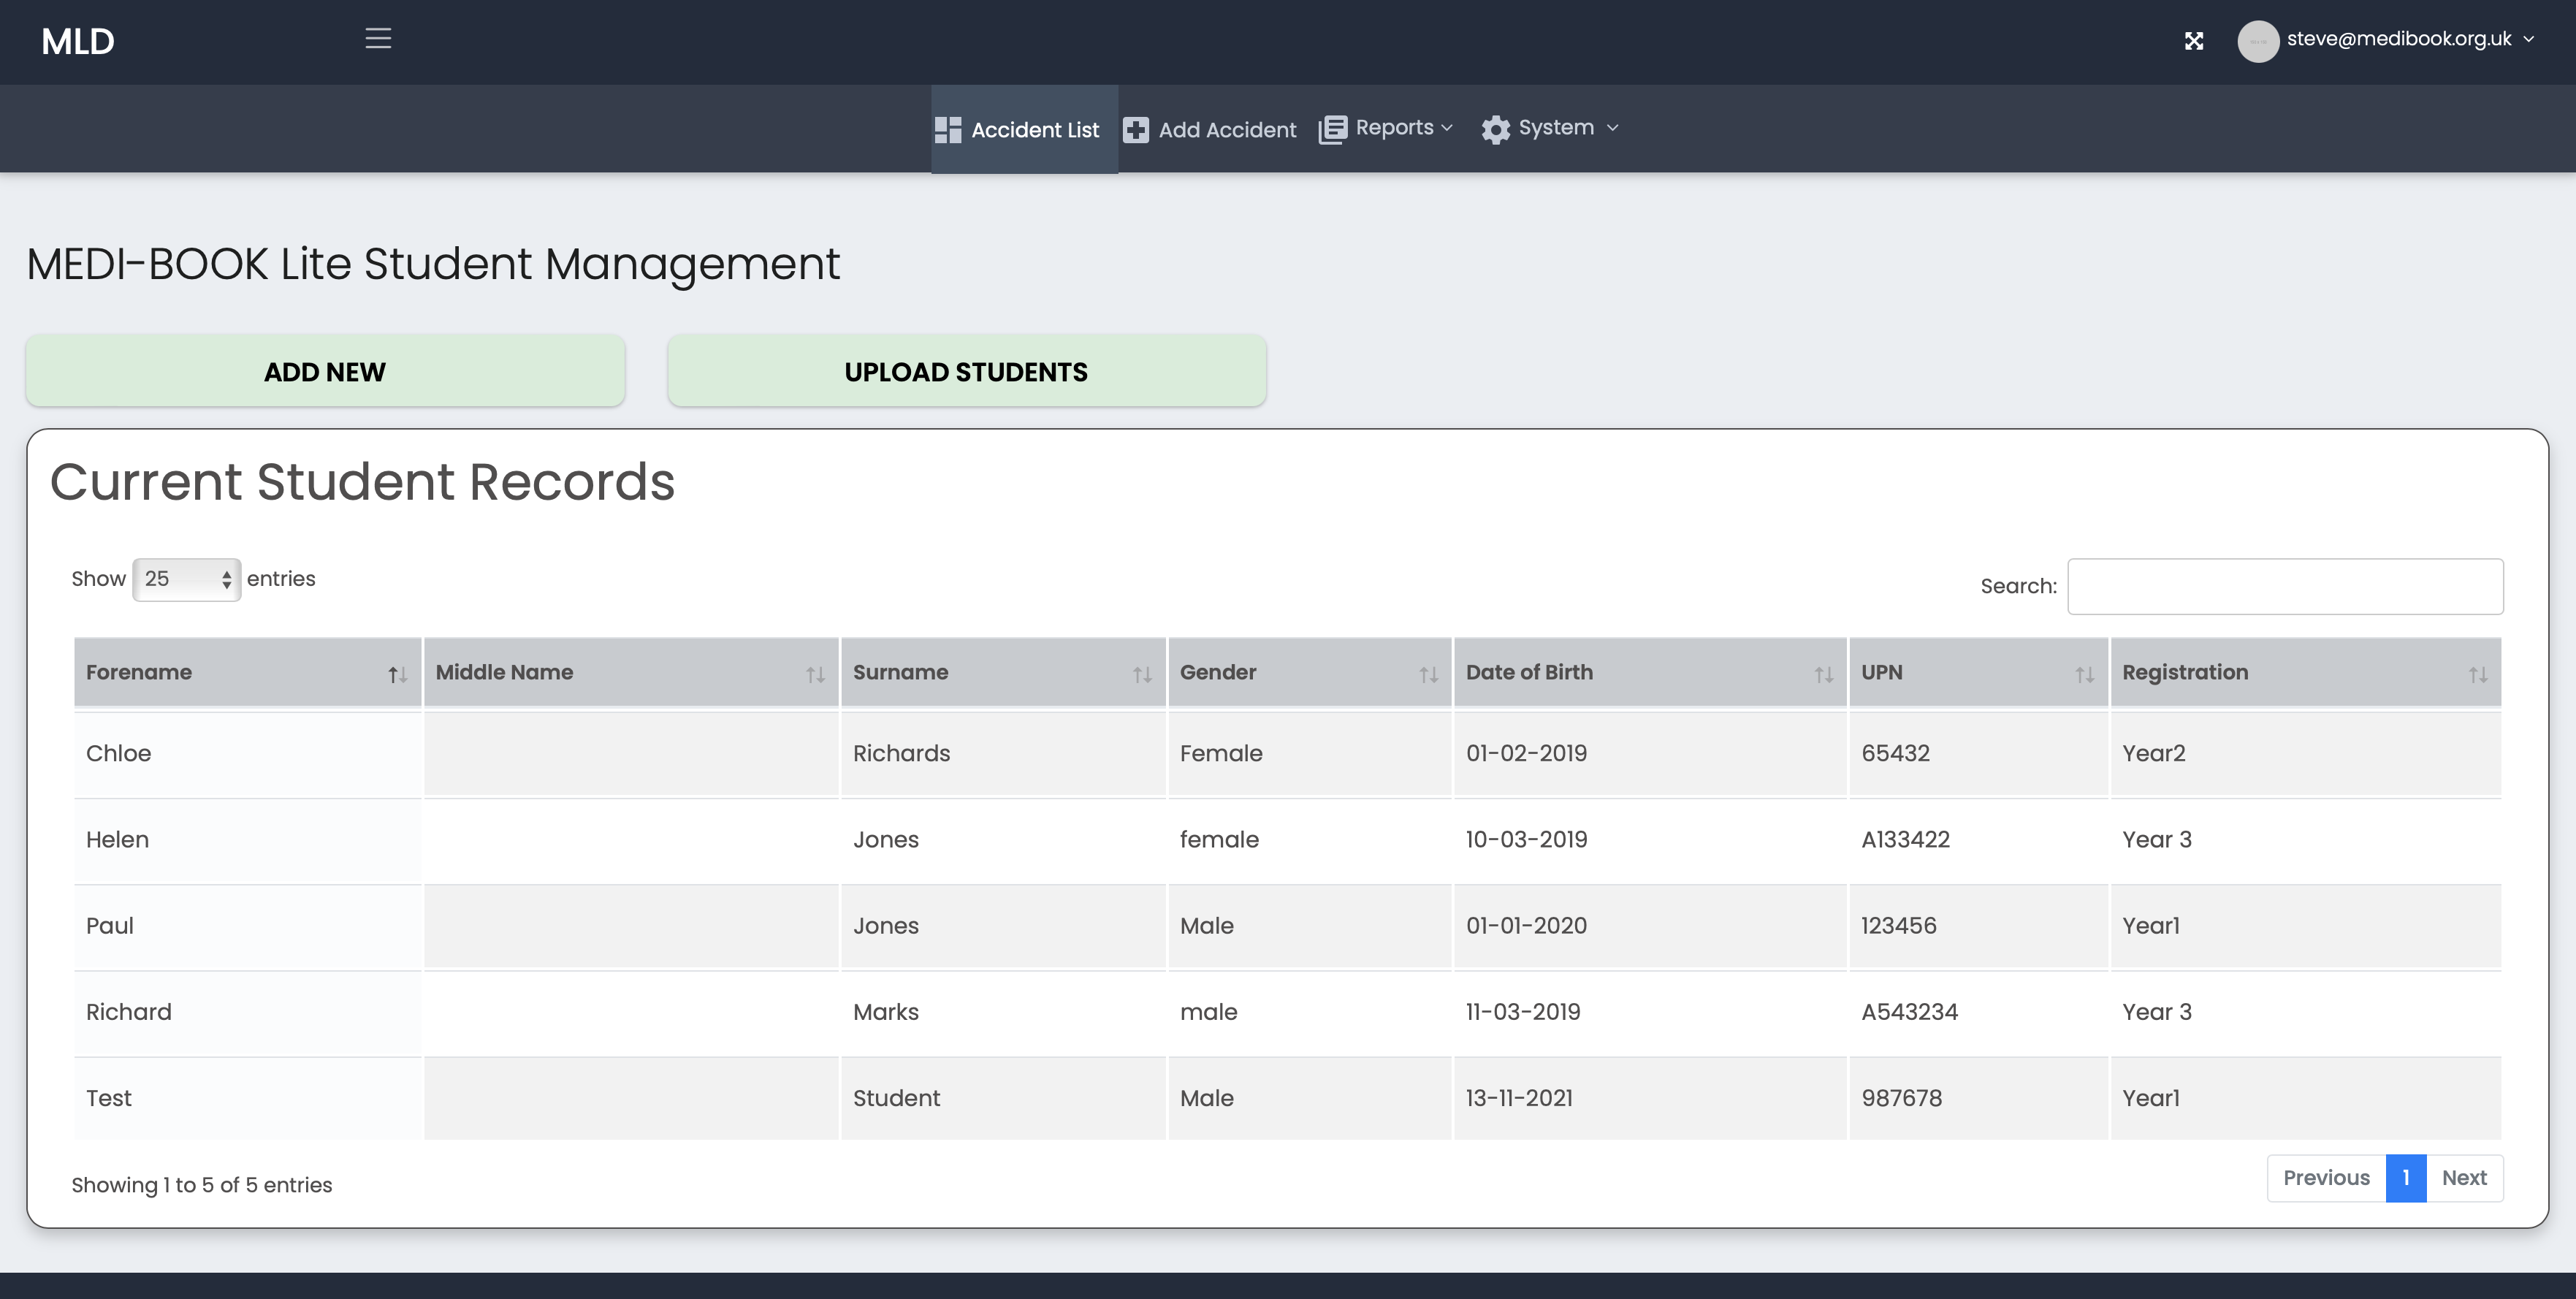2576x1299 pixels.
Task: Click the Surname column header
Action: point(1003,672)
